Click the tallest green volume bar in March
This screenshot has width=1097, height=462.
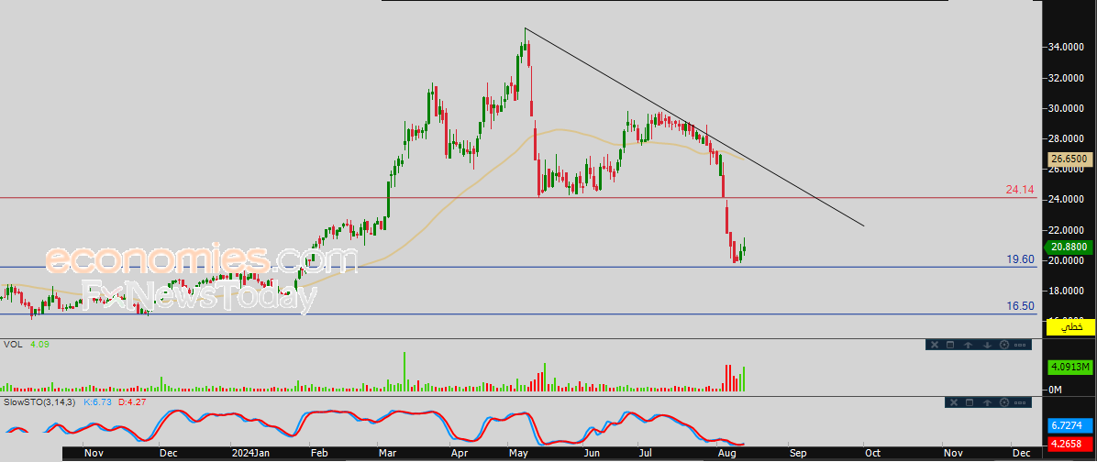(x=404, y=371)
